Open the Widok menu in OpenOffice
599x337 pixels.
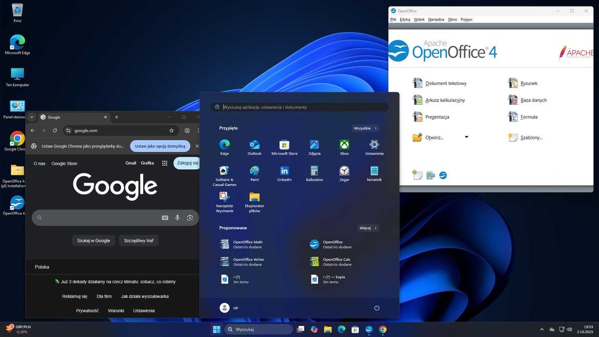[419, 20]
